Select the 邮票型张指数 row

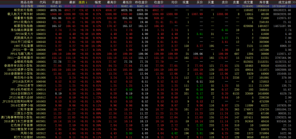point(148,26)
